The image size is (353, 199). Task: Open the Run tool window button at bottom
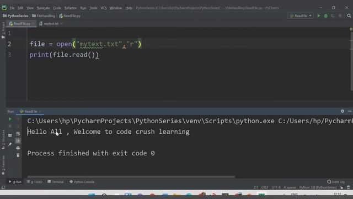(x=15, y=182)
